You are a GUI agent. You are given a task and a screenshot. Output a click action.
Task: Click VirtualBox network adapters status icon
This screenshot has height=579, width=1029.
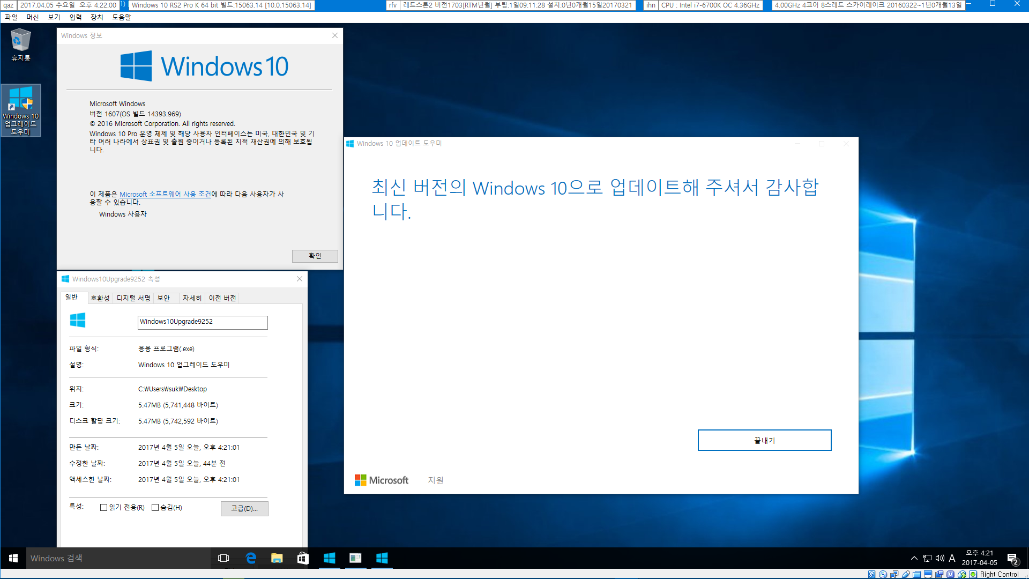[x=894, y=574]
